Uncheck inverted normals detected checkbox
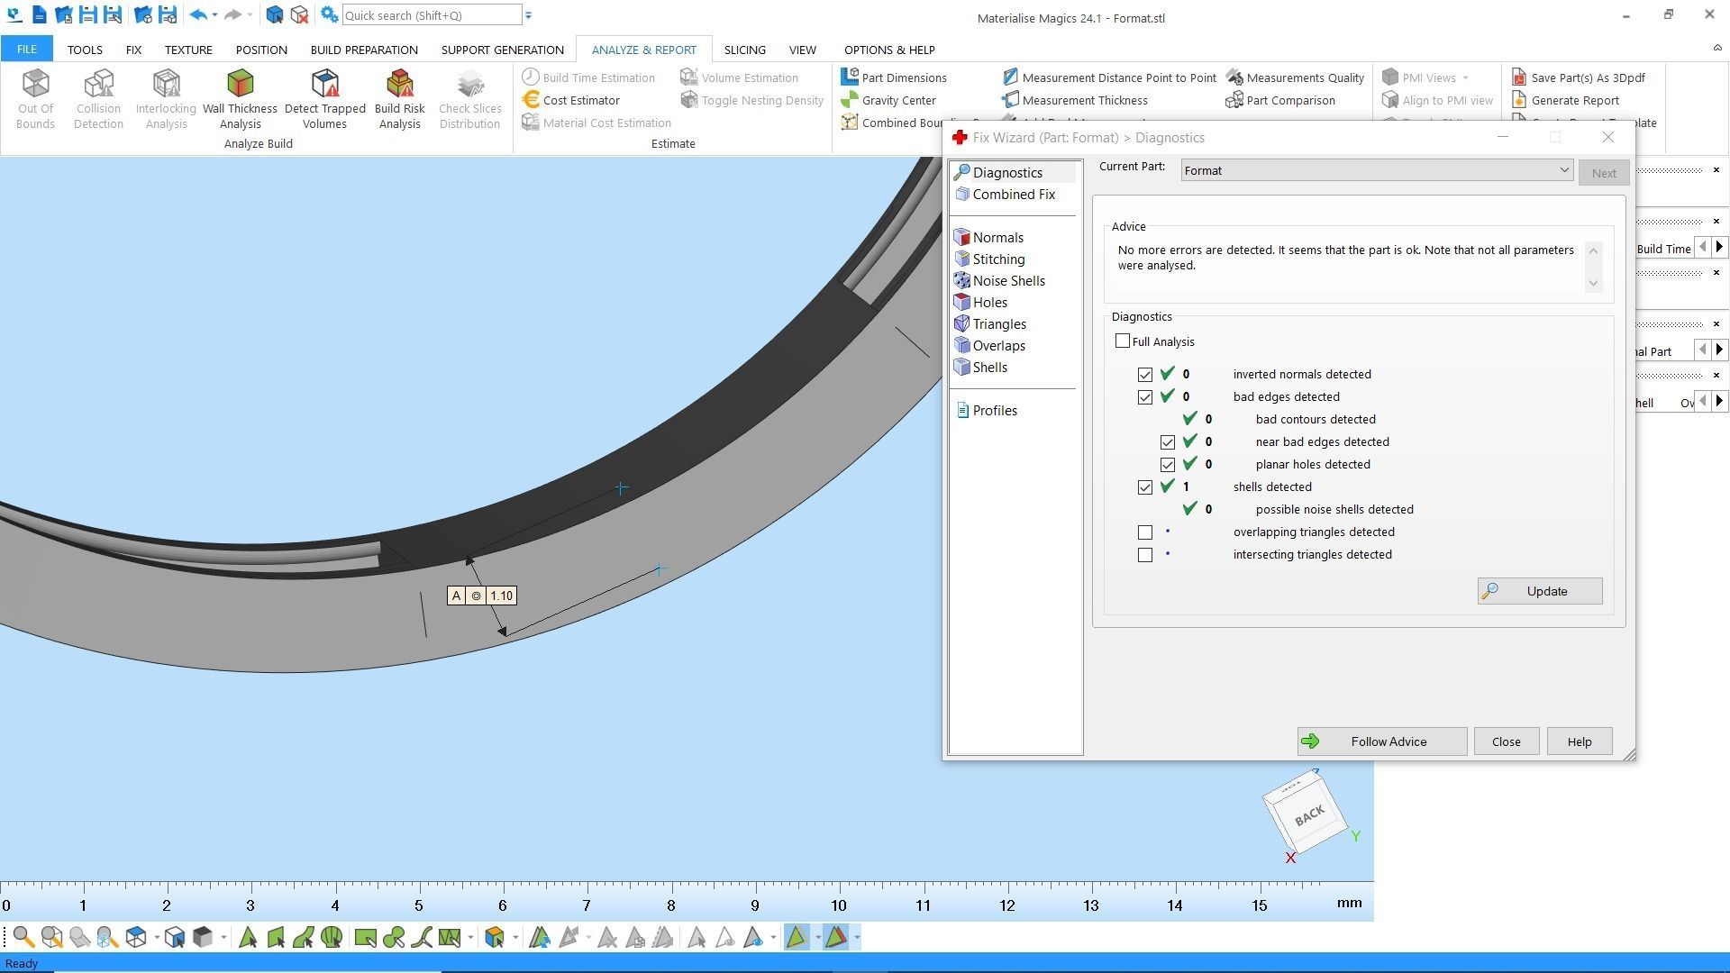Viewport: 1730px width, 973px height. [1145, 375]
